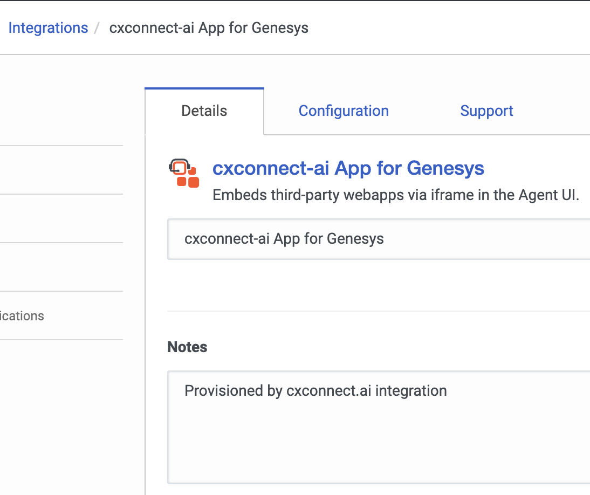Click the cxconnect-ai headset app icon
This screenshot has width=590, height=495.
pyautogui.click(x=184, y=173)
